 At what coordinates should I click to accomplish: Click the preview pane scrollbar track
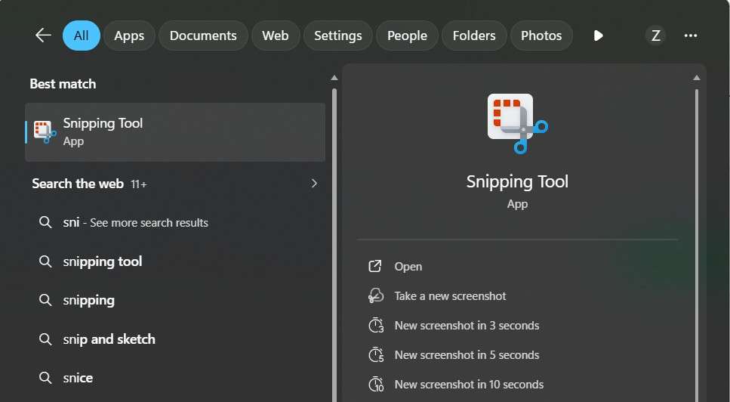(x=697, y=245)
